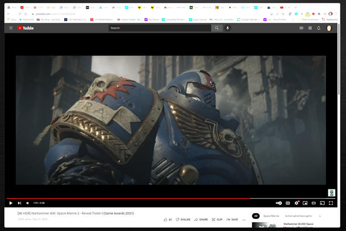Open the Reading list
This screenshot has height=231, width=346.
click(330, 19)
